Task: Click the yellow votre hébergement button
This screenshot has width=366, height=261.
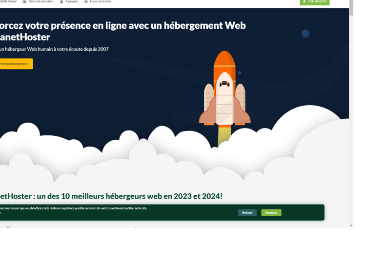Action: [x=16, y=64]
